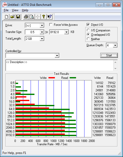Minimize the ATTO Disk Benchmark window
Viewport: 123px width, 157px height.
click(x=100, y=5)
